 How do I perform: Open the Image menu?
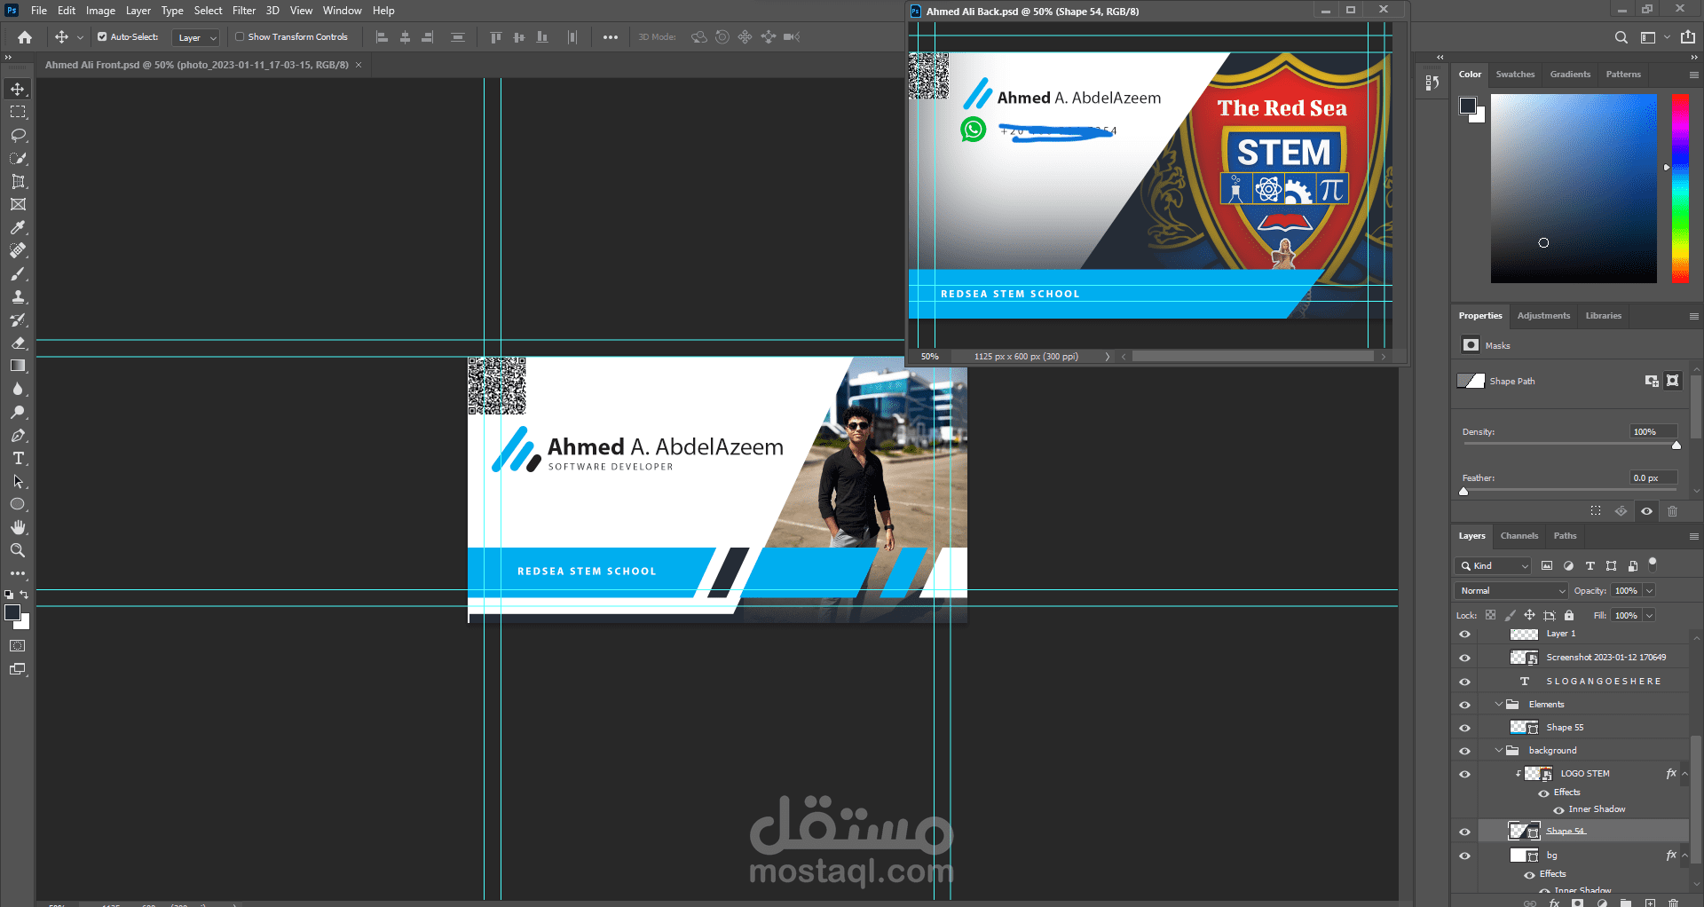tap(100, 11)
